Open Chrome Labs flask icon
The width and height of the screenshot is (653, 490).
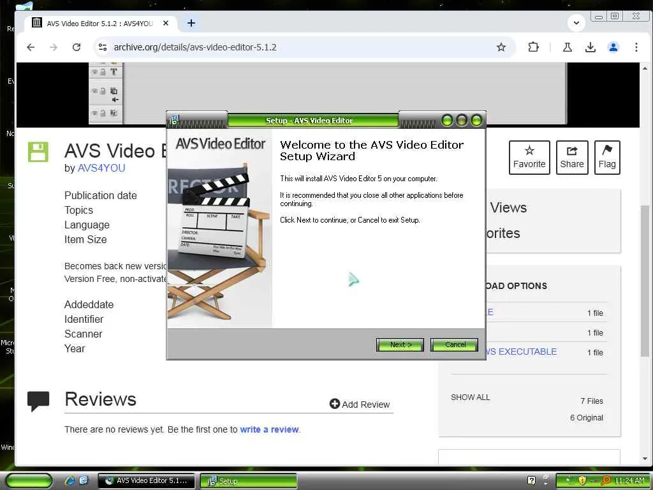point(567,47)
